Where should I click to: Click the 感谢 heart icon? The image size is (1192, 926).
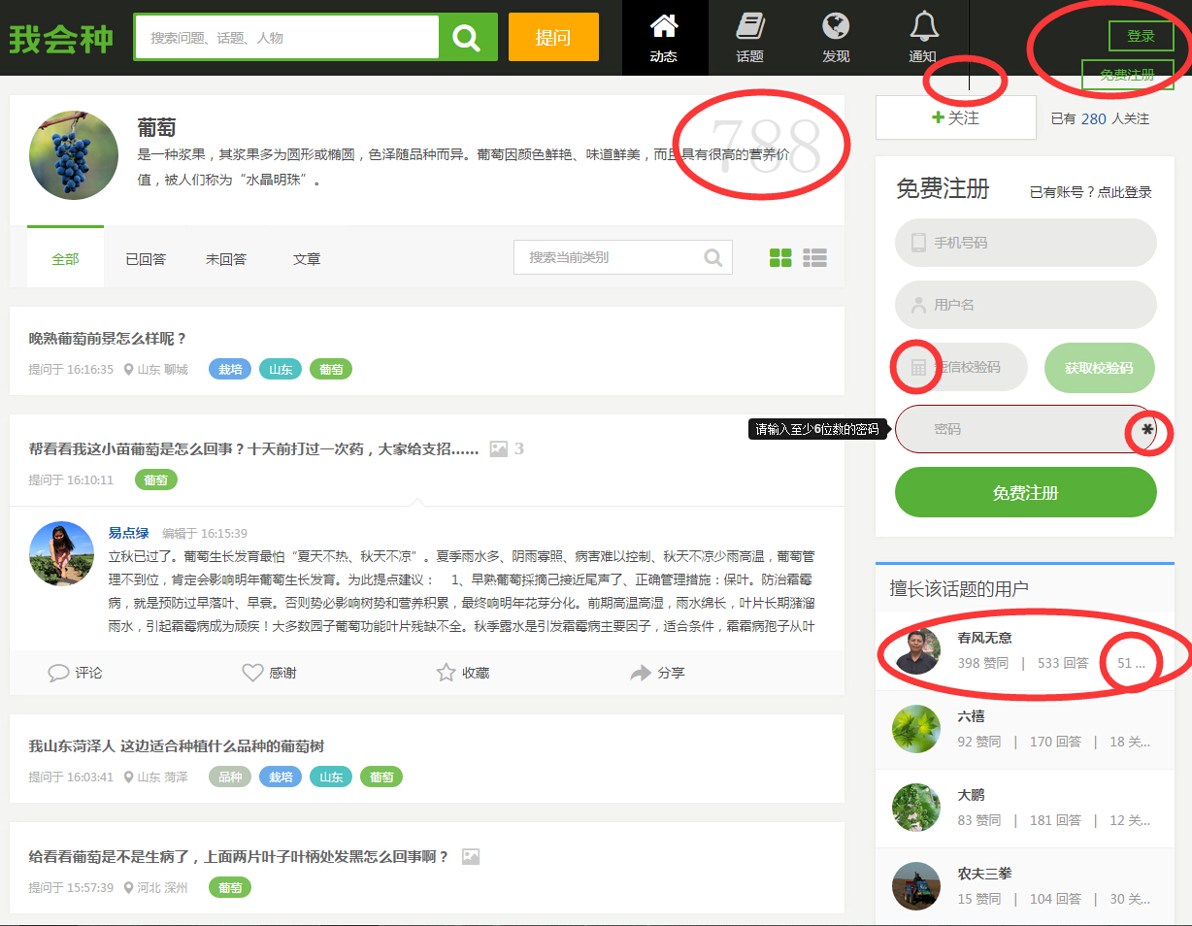pyautogui.click(x=253, y=673)
